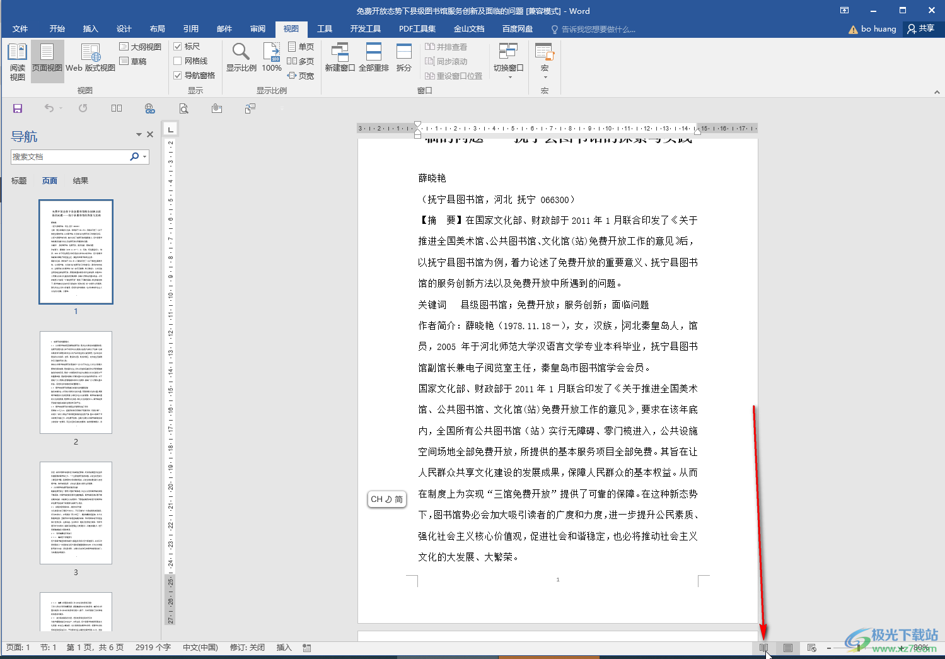Switch to Read Mode view in ribbon
This screenshot has width=945, height=659.
18,62
